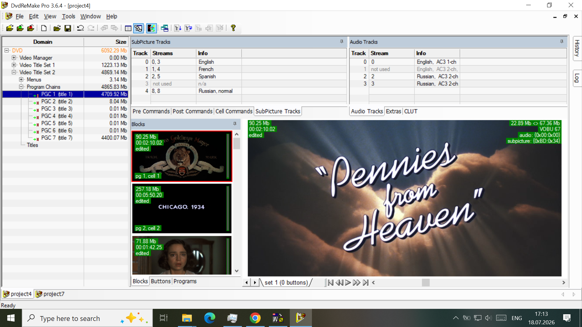Toggle the list view toolbar button
582x327 pixels.
[x=128, y=28]
